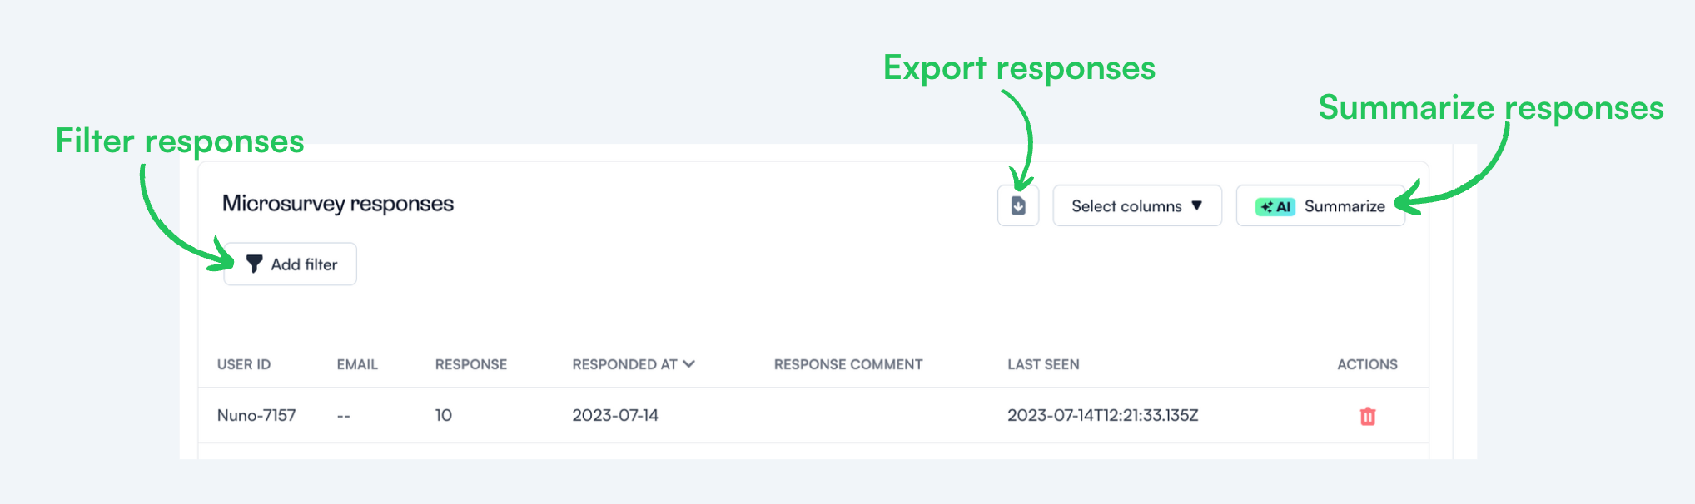Delete the Nuno-7157 response via trash icon
The height and width of the screenshot is (504, 1695).
coord(1367,416)
